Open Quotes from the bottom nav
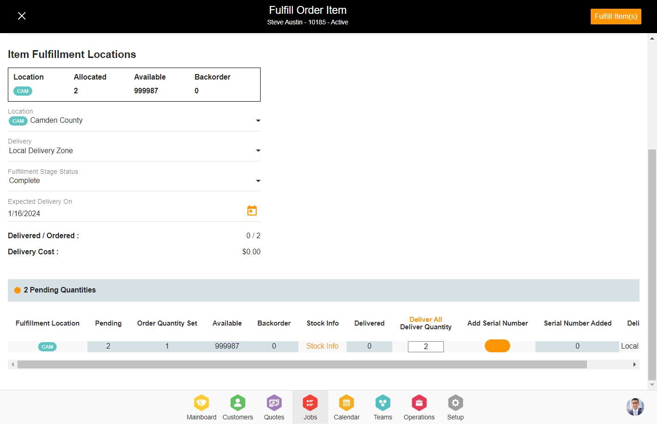 [x=274, y=407]
